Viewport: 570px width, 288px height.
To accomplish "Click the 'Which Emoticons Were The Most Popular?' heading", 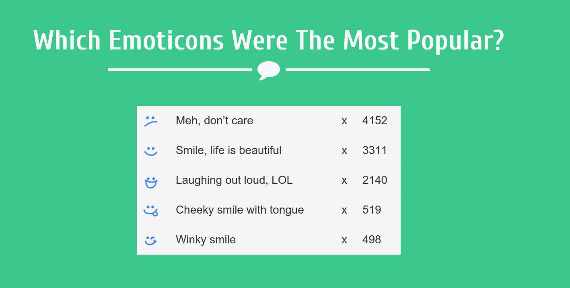I will pos(269,41).
